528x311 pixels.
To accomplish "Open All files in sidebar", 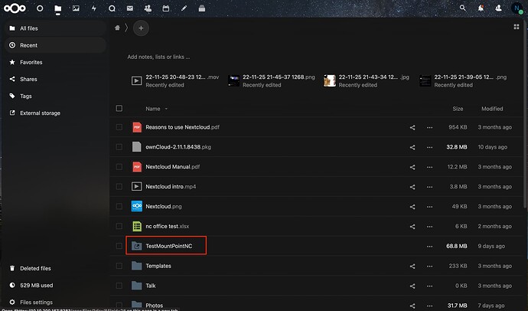I will (x=56, y=28).
